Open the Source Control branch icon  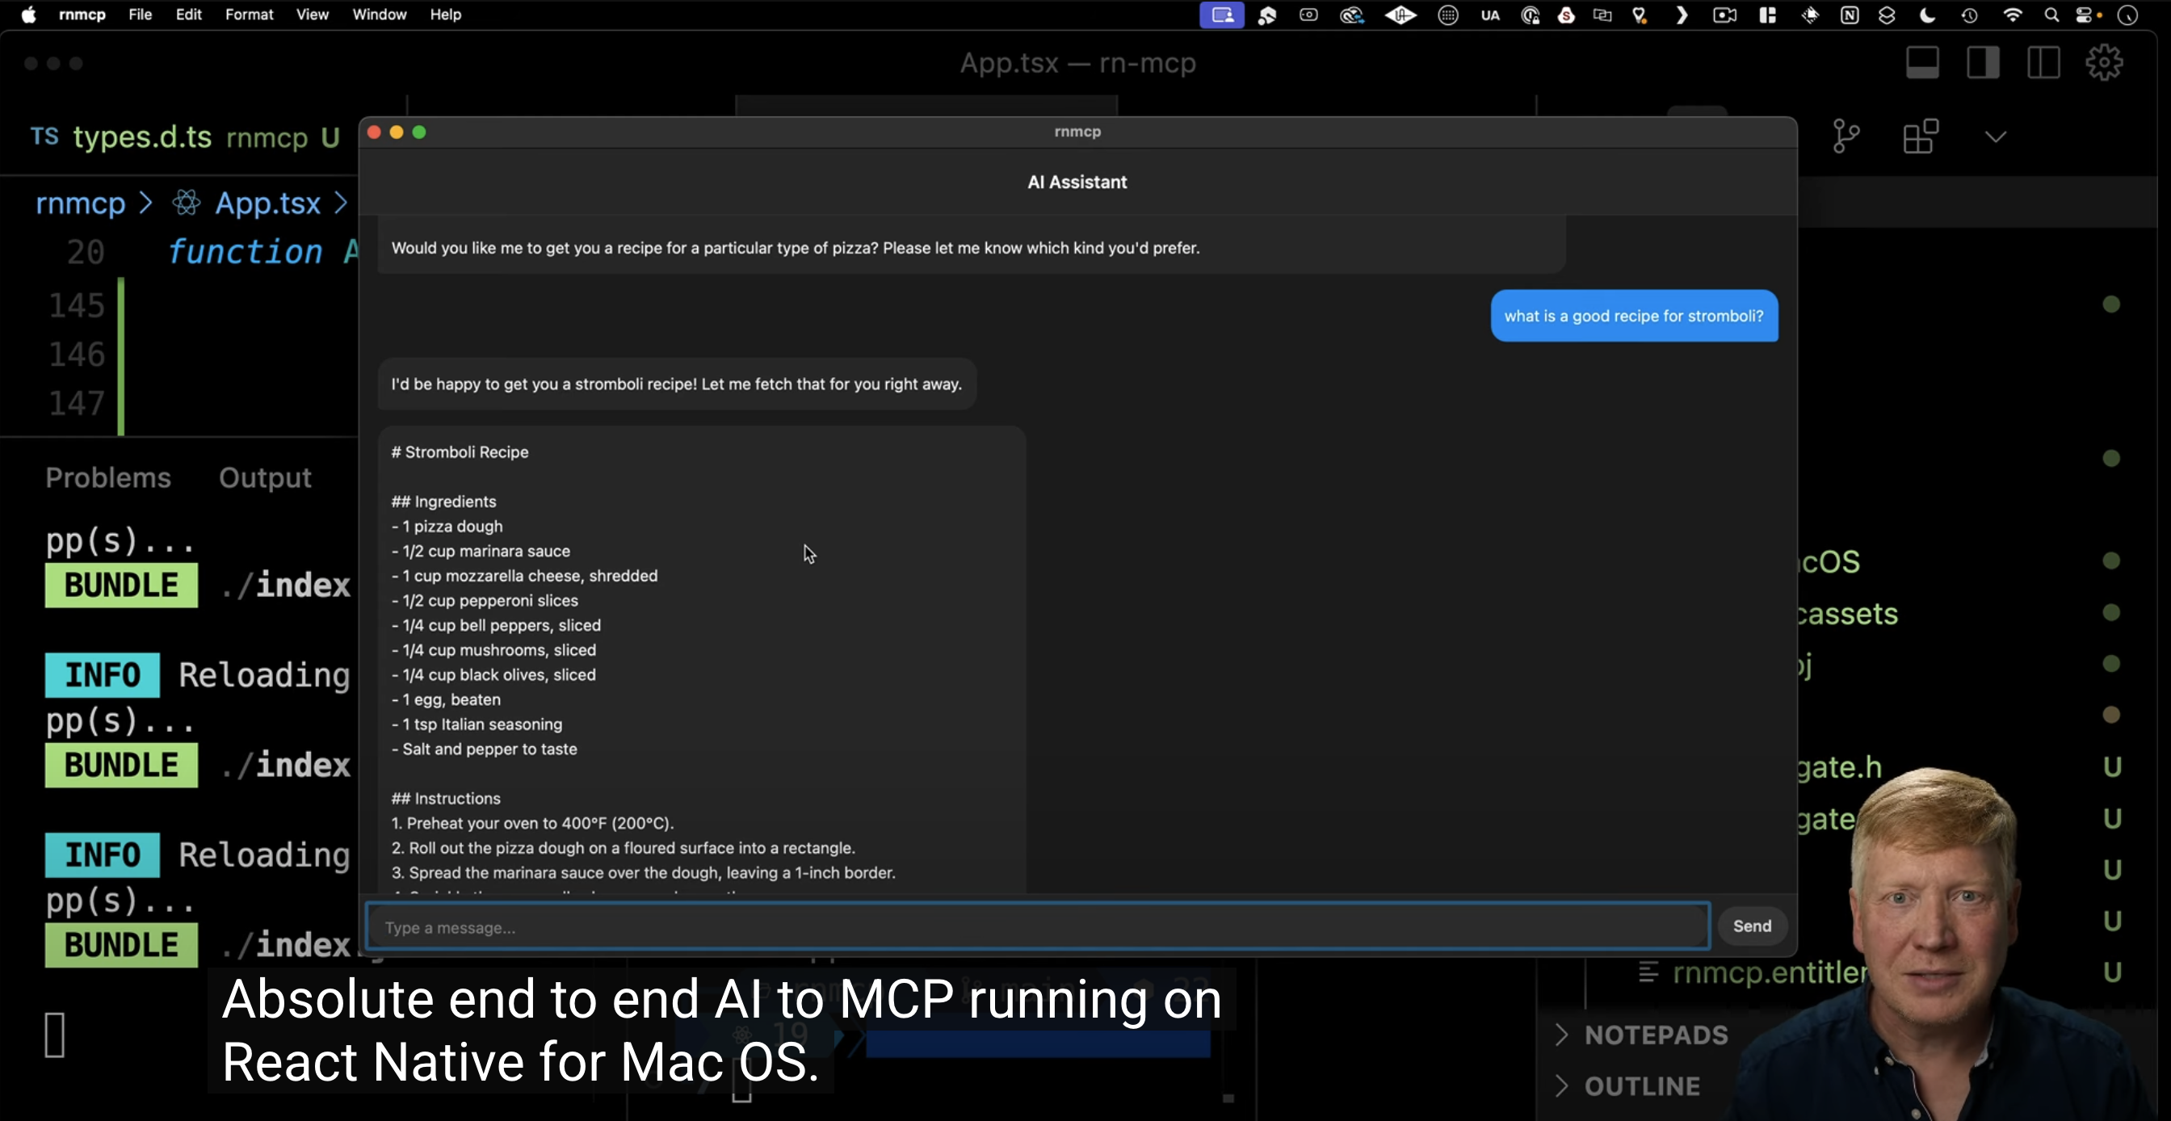click(1846, 136)
